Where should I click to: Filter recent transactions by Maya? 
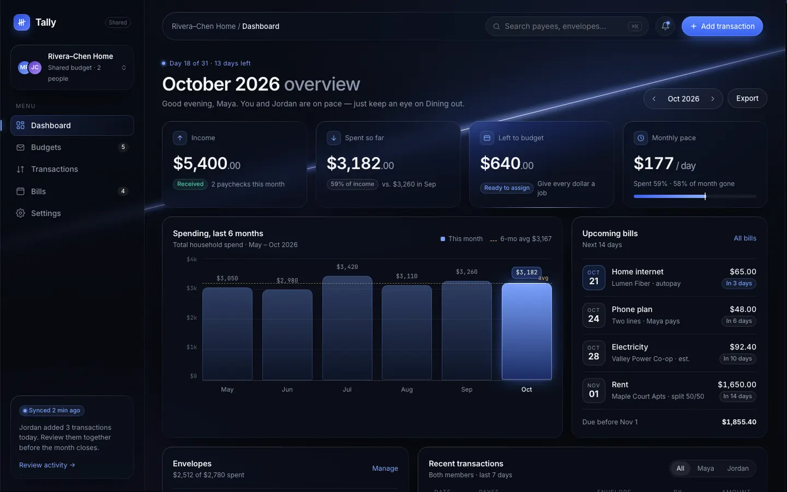click(706, 468)
